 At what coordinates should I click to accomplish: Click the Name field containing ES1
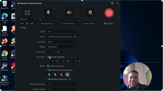(62, 32)
